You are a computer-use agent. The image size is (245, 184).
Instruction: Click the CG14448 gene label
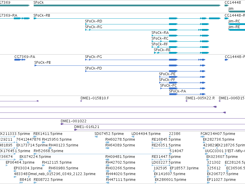pos(233,3)
